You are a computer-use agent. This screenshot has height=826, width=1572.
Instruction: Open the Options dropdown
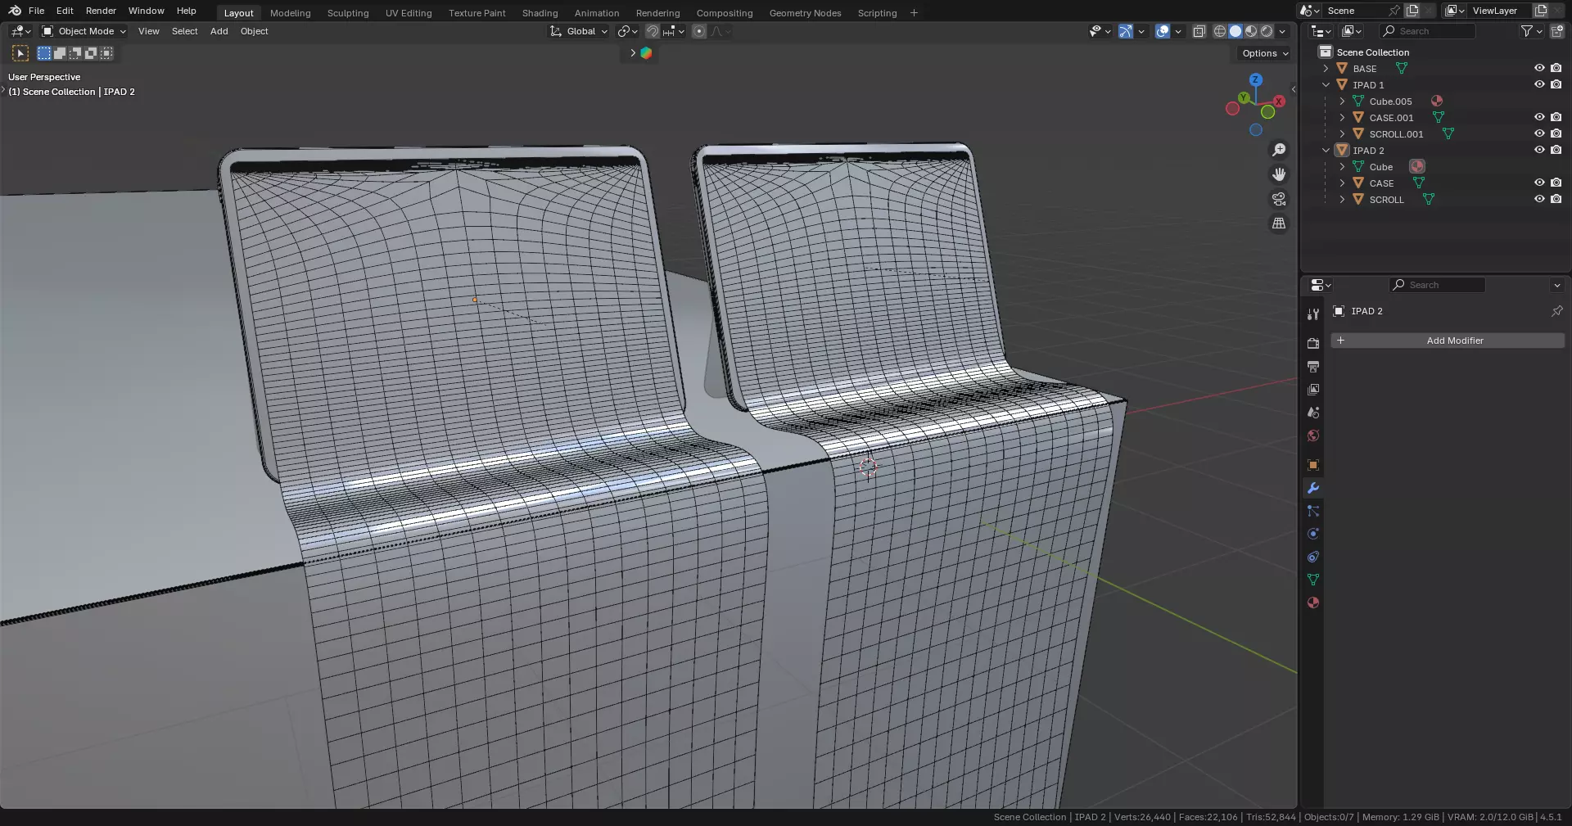coord(1264,53)
